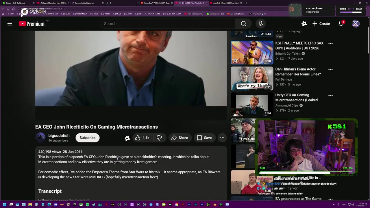370x208 pixels.
Task: Select the New chip under first recommendation
Action: 279,36
